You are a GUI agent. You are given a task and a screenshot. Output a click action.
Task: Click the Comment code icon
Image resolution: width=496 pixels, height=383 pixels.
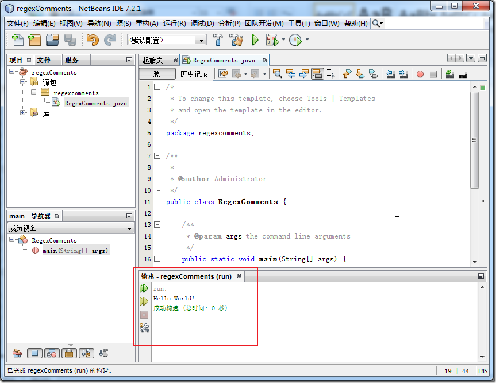tap(450, 74)
